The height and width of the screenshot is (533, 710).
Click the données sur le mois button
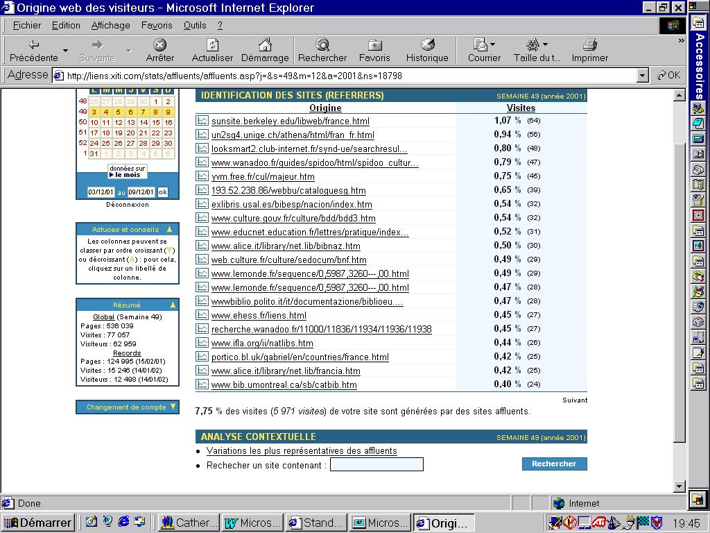click(128, 171)
